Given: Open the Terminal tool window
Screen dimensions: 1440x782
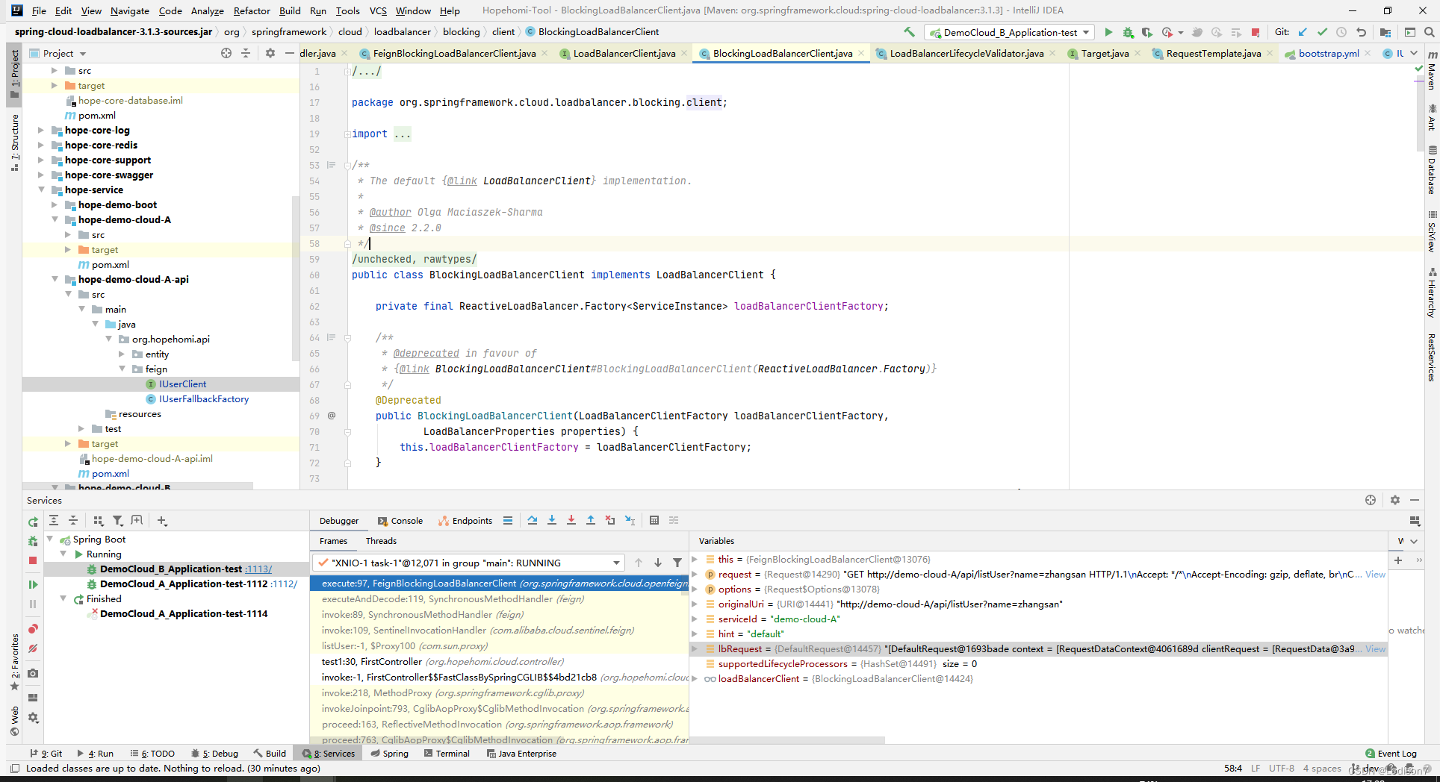Looking at the screenshot, I should (447, 754).
